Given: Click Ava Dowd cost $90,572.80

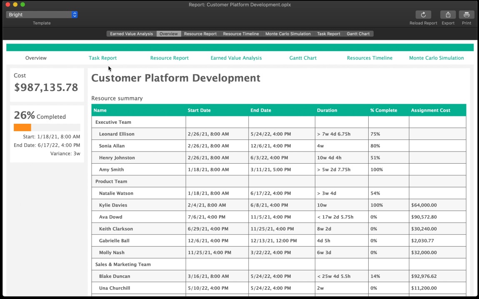Looking at the screenshot, I should point(424,217).
